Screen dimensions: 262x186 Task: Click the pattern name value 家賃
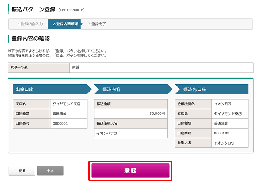click(x=76, y=68)
